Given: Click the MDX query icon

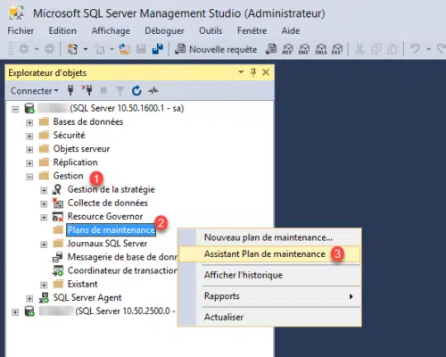Looking at the screenshot, I should [x=287, y=49].
